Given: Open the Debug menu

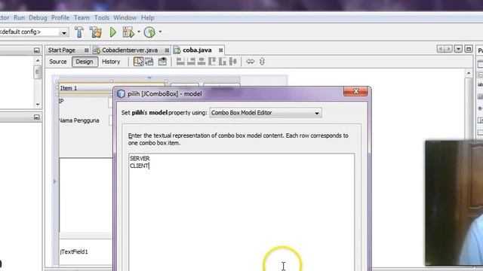Looking at the screenshot, I should (x=38, y=17).
